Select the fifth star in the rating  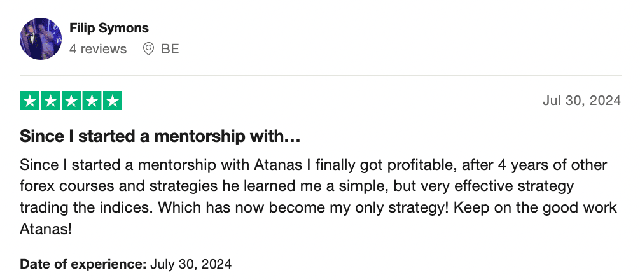point(112,101)
